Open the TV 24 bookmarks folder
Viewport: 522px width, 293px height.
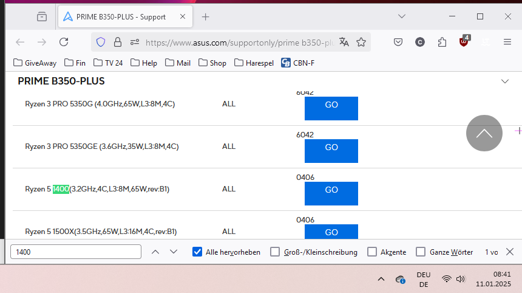click(108, 63)
